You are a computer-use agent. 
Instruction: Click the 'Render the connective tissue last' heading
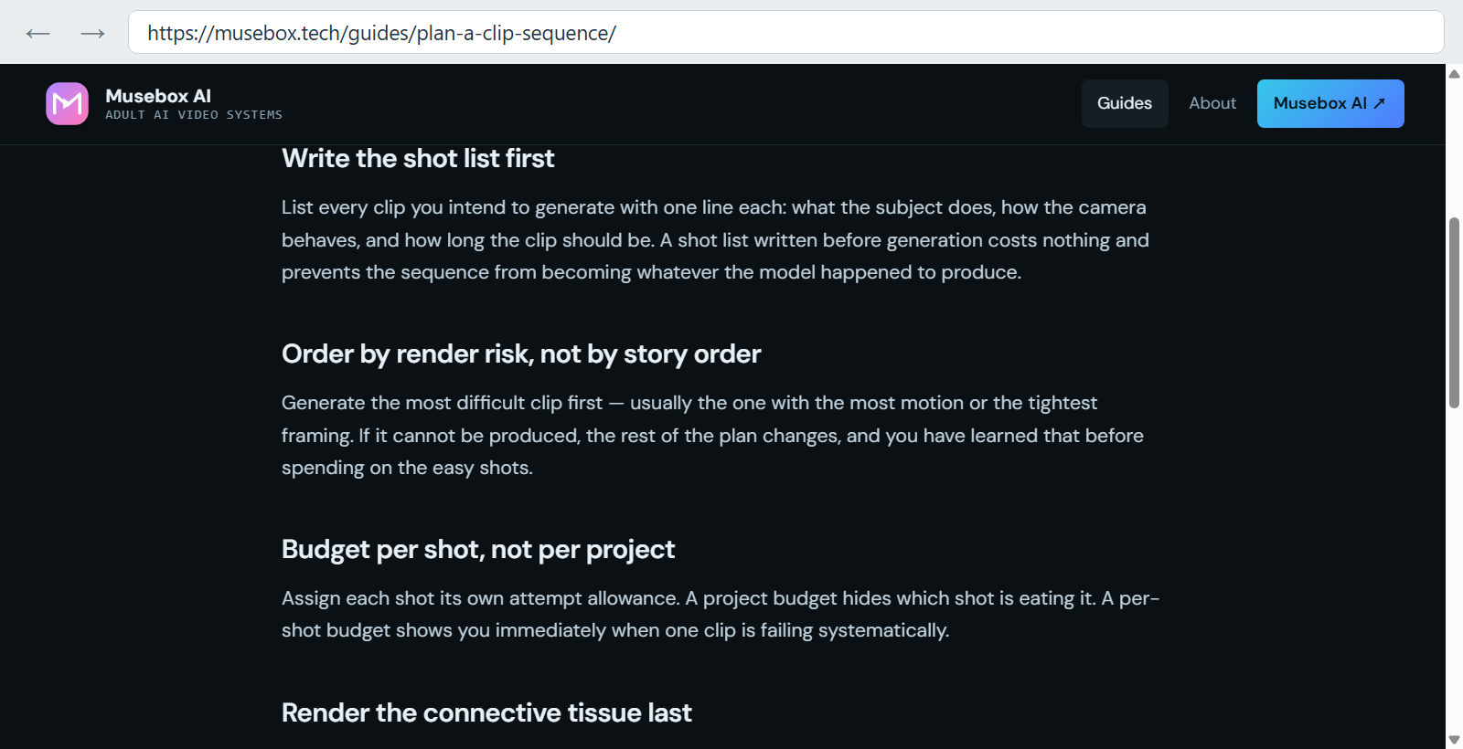click(x=486, y=712)
